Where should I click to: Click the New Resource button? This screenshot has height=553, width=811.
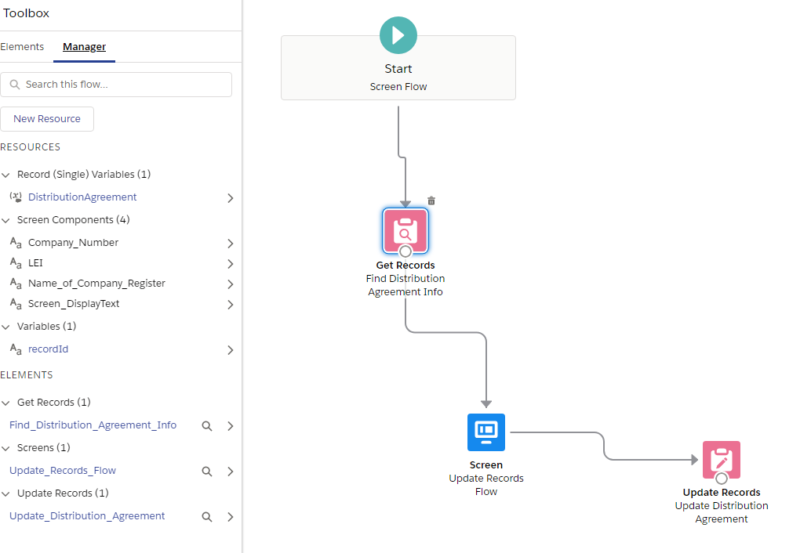47,119
